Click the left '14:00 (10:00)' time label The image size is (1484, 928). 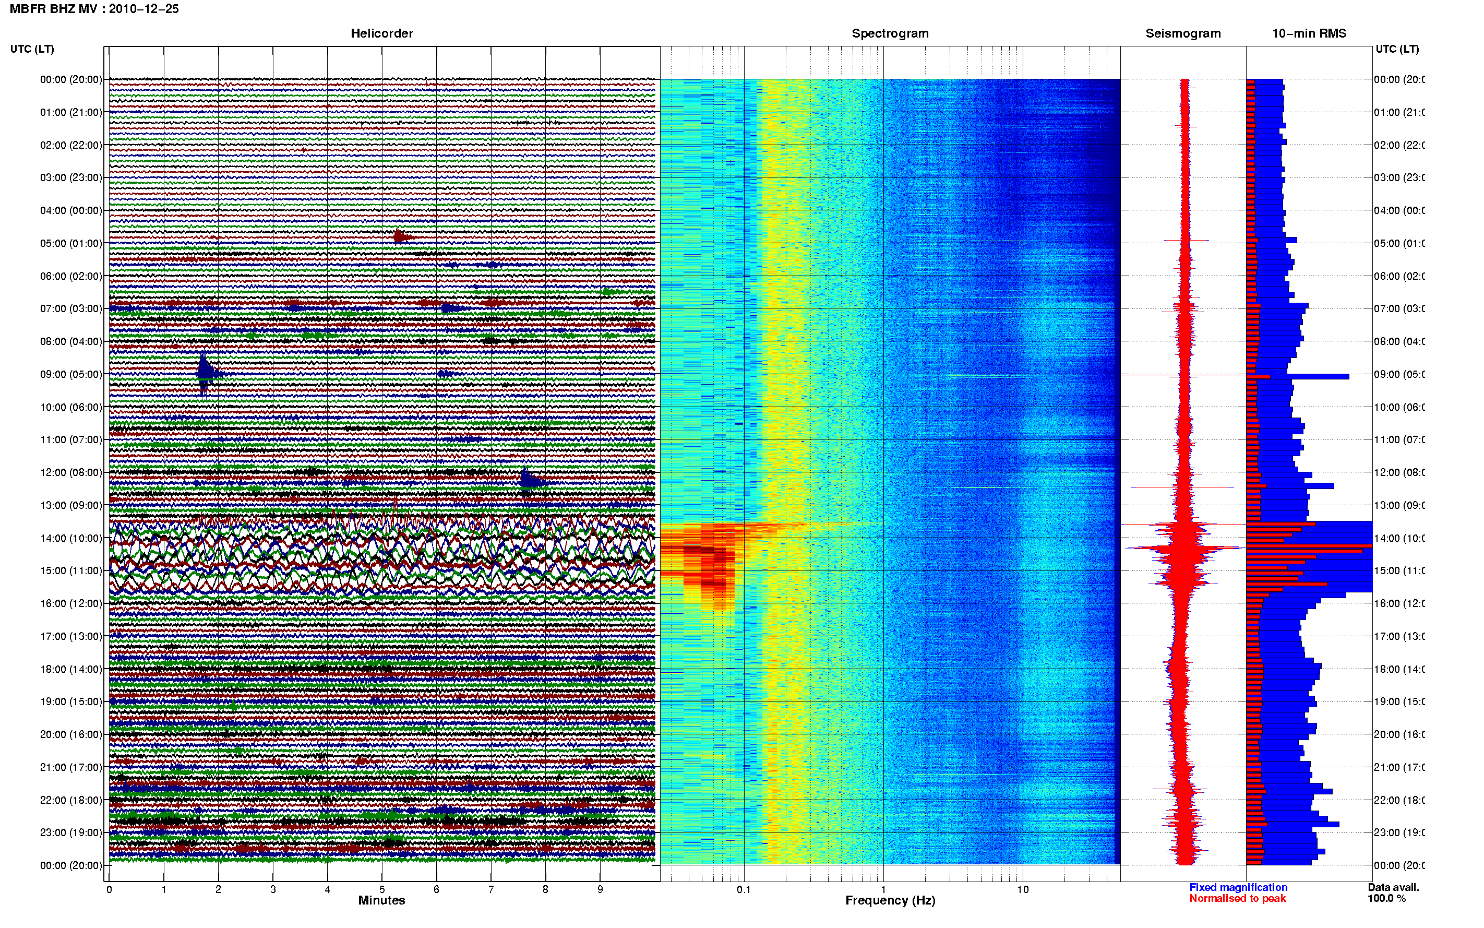(x=71, y=538)
